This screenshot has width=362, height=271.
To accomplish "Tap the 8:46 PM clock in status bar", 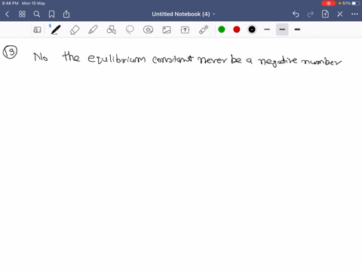I will click(x=11, y=3).
